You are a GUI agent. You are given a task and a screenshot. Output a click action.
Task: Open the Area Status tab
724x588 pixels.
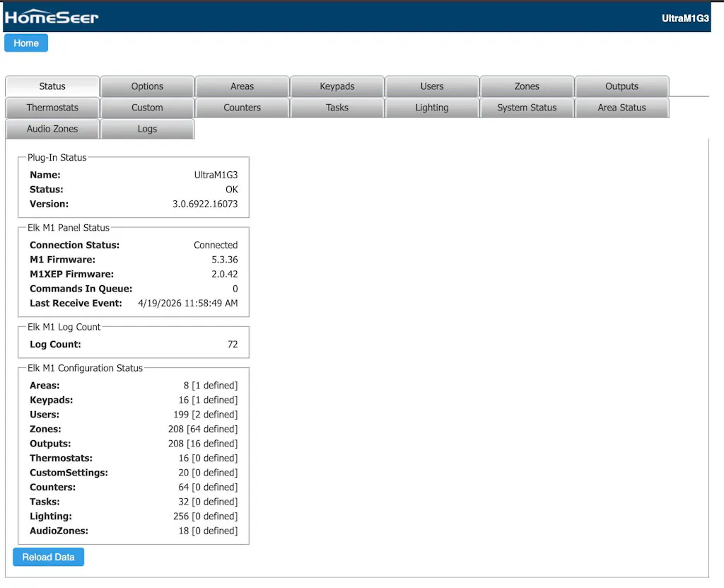621,108
